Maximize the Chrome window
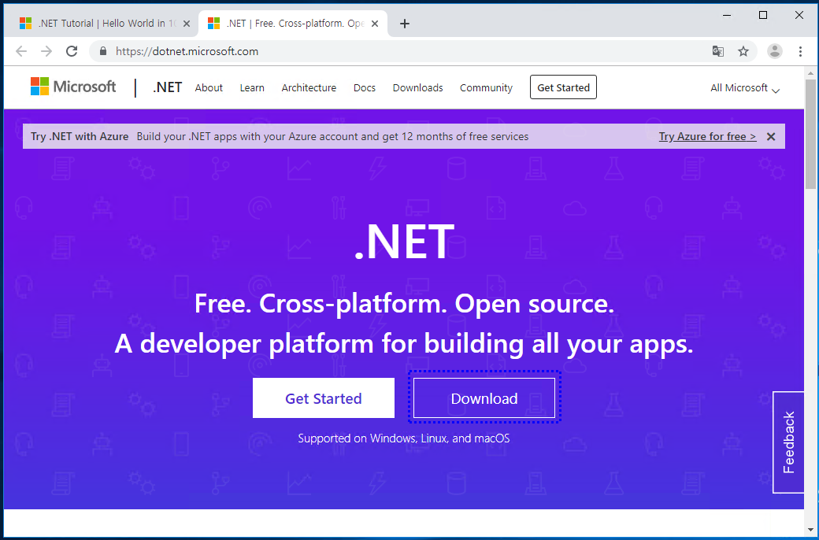This screenshot has width=819, height=540. pos(762,15)
